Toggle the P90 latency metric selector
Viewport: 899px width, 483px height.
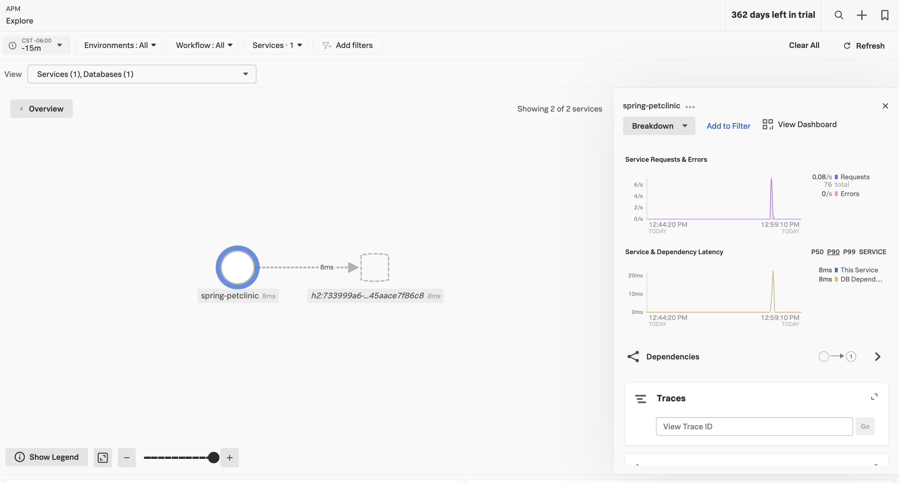833,252
